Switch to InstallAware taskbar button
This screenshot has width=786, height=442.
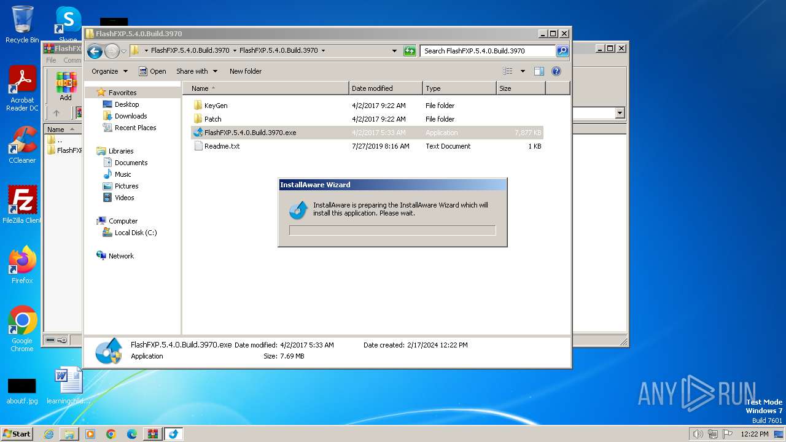tap(173, 434)
